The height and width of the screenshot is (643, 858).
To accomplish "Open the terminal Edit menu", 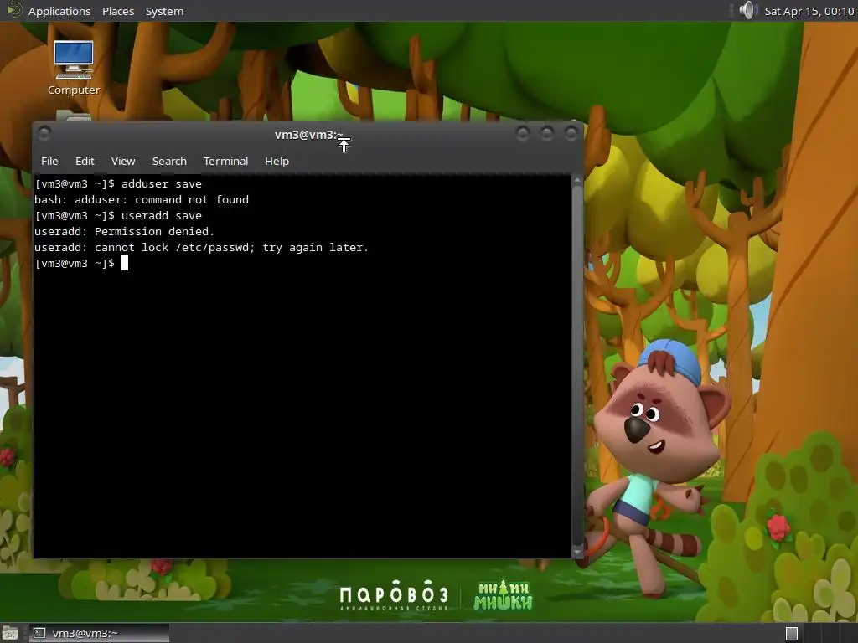I will (x=85, y=162).
